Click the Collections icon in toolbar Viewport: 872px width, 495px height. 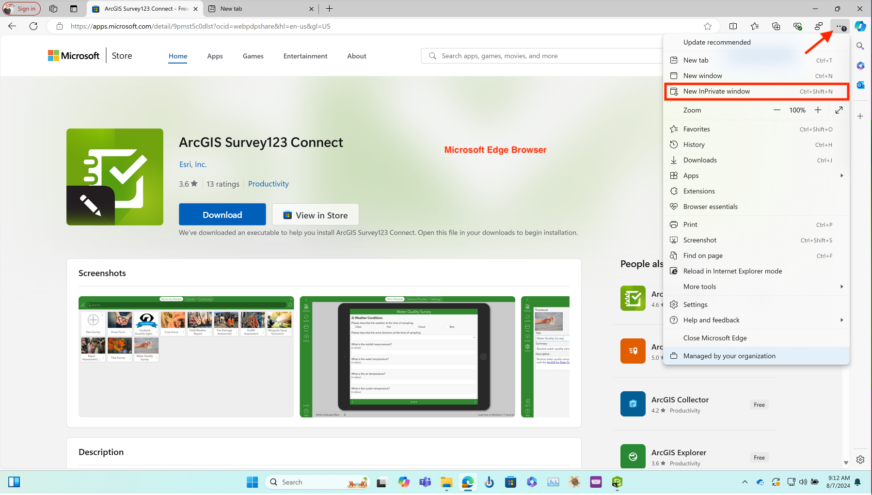pyautogui.click(x=776, y=26)
